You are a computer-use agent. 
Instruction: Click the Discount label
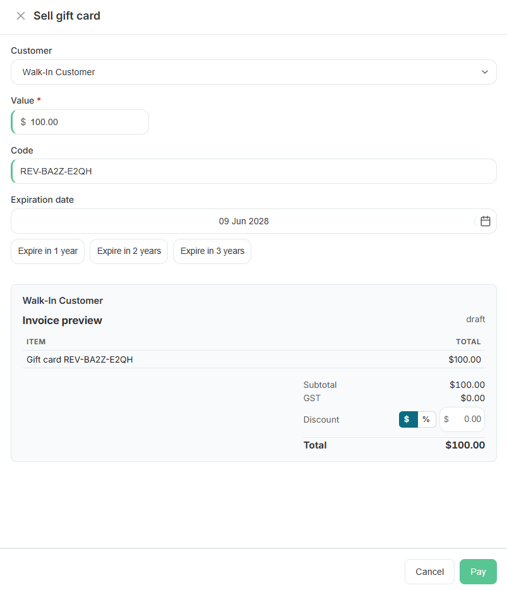[321, 419]
